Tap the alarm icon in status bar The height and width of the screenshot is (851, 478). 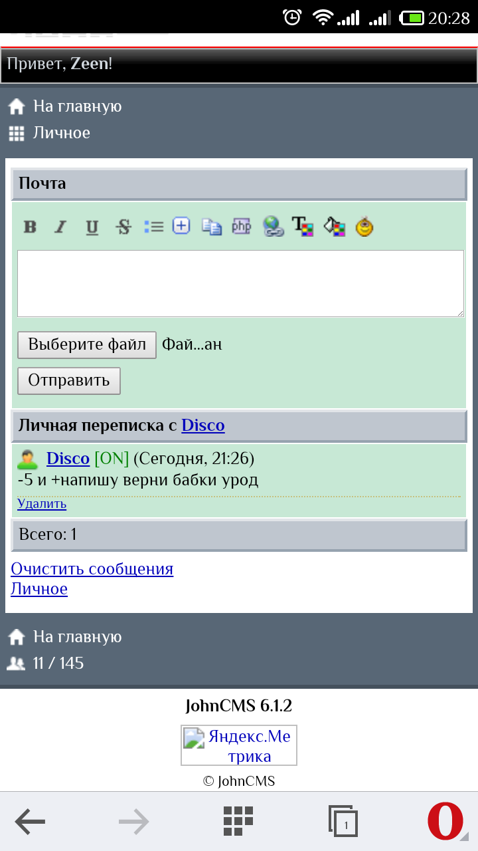293,17
